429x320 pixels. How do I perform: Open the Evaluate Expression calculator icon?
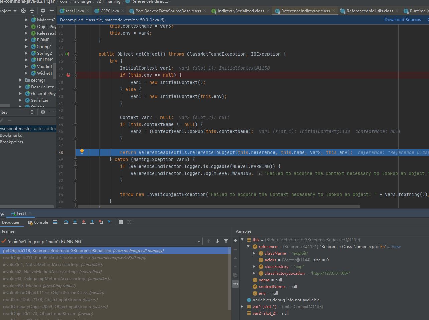click(121, 222)
